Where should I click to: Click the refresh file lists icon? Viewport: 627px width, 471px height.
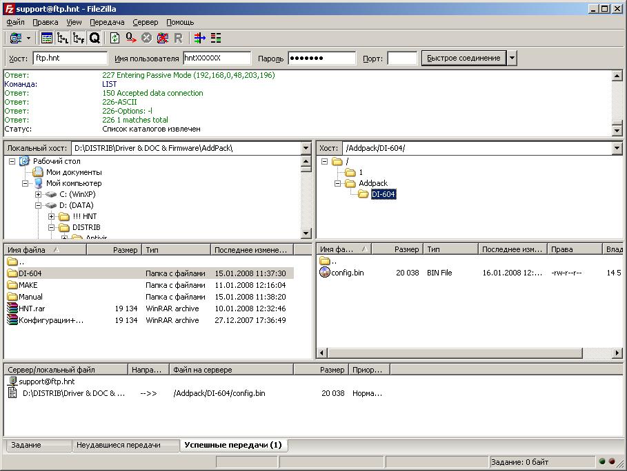115,38
